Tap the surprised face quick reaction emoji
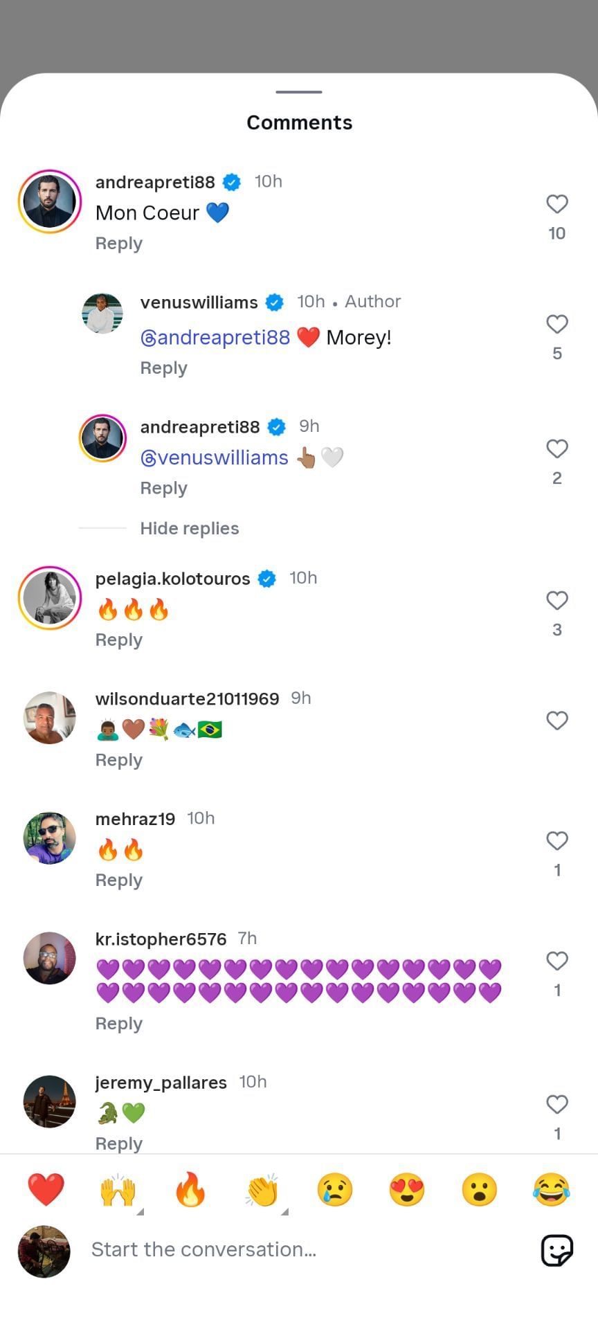This screenshot has height=1329, width=598. (x=479, y=1190)
